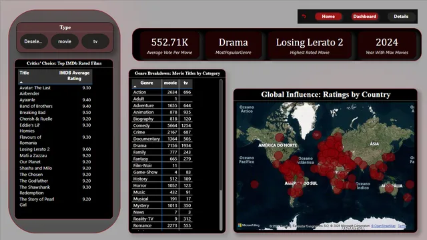Select the Comedy genre row

(x=162, y=125)
